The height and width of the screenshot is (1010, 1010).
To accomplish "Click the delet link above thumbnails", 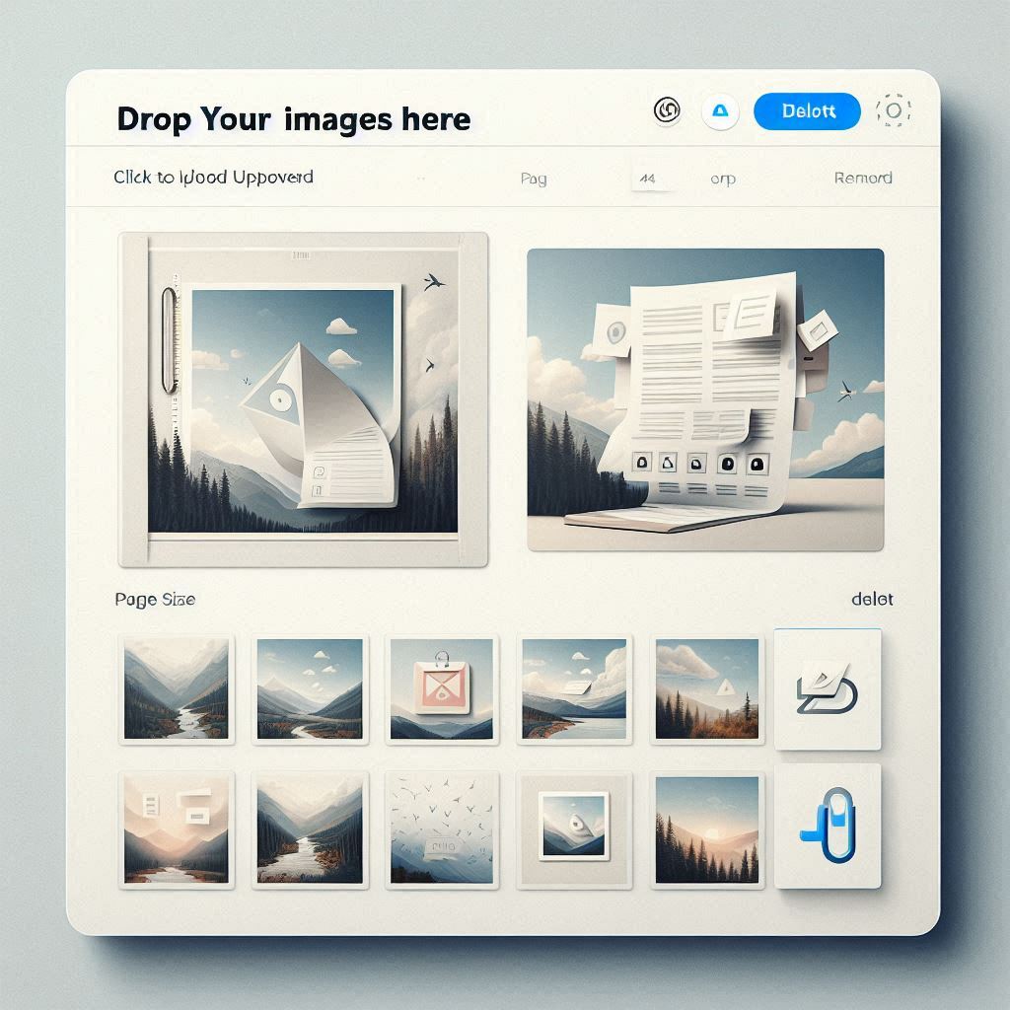I will (872, 599).
